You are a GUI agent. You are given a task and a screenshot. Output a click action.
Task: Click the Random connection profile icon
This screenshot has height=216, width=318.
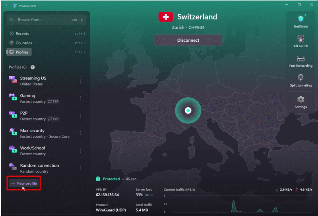point(13,166)
